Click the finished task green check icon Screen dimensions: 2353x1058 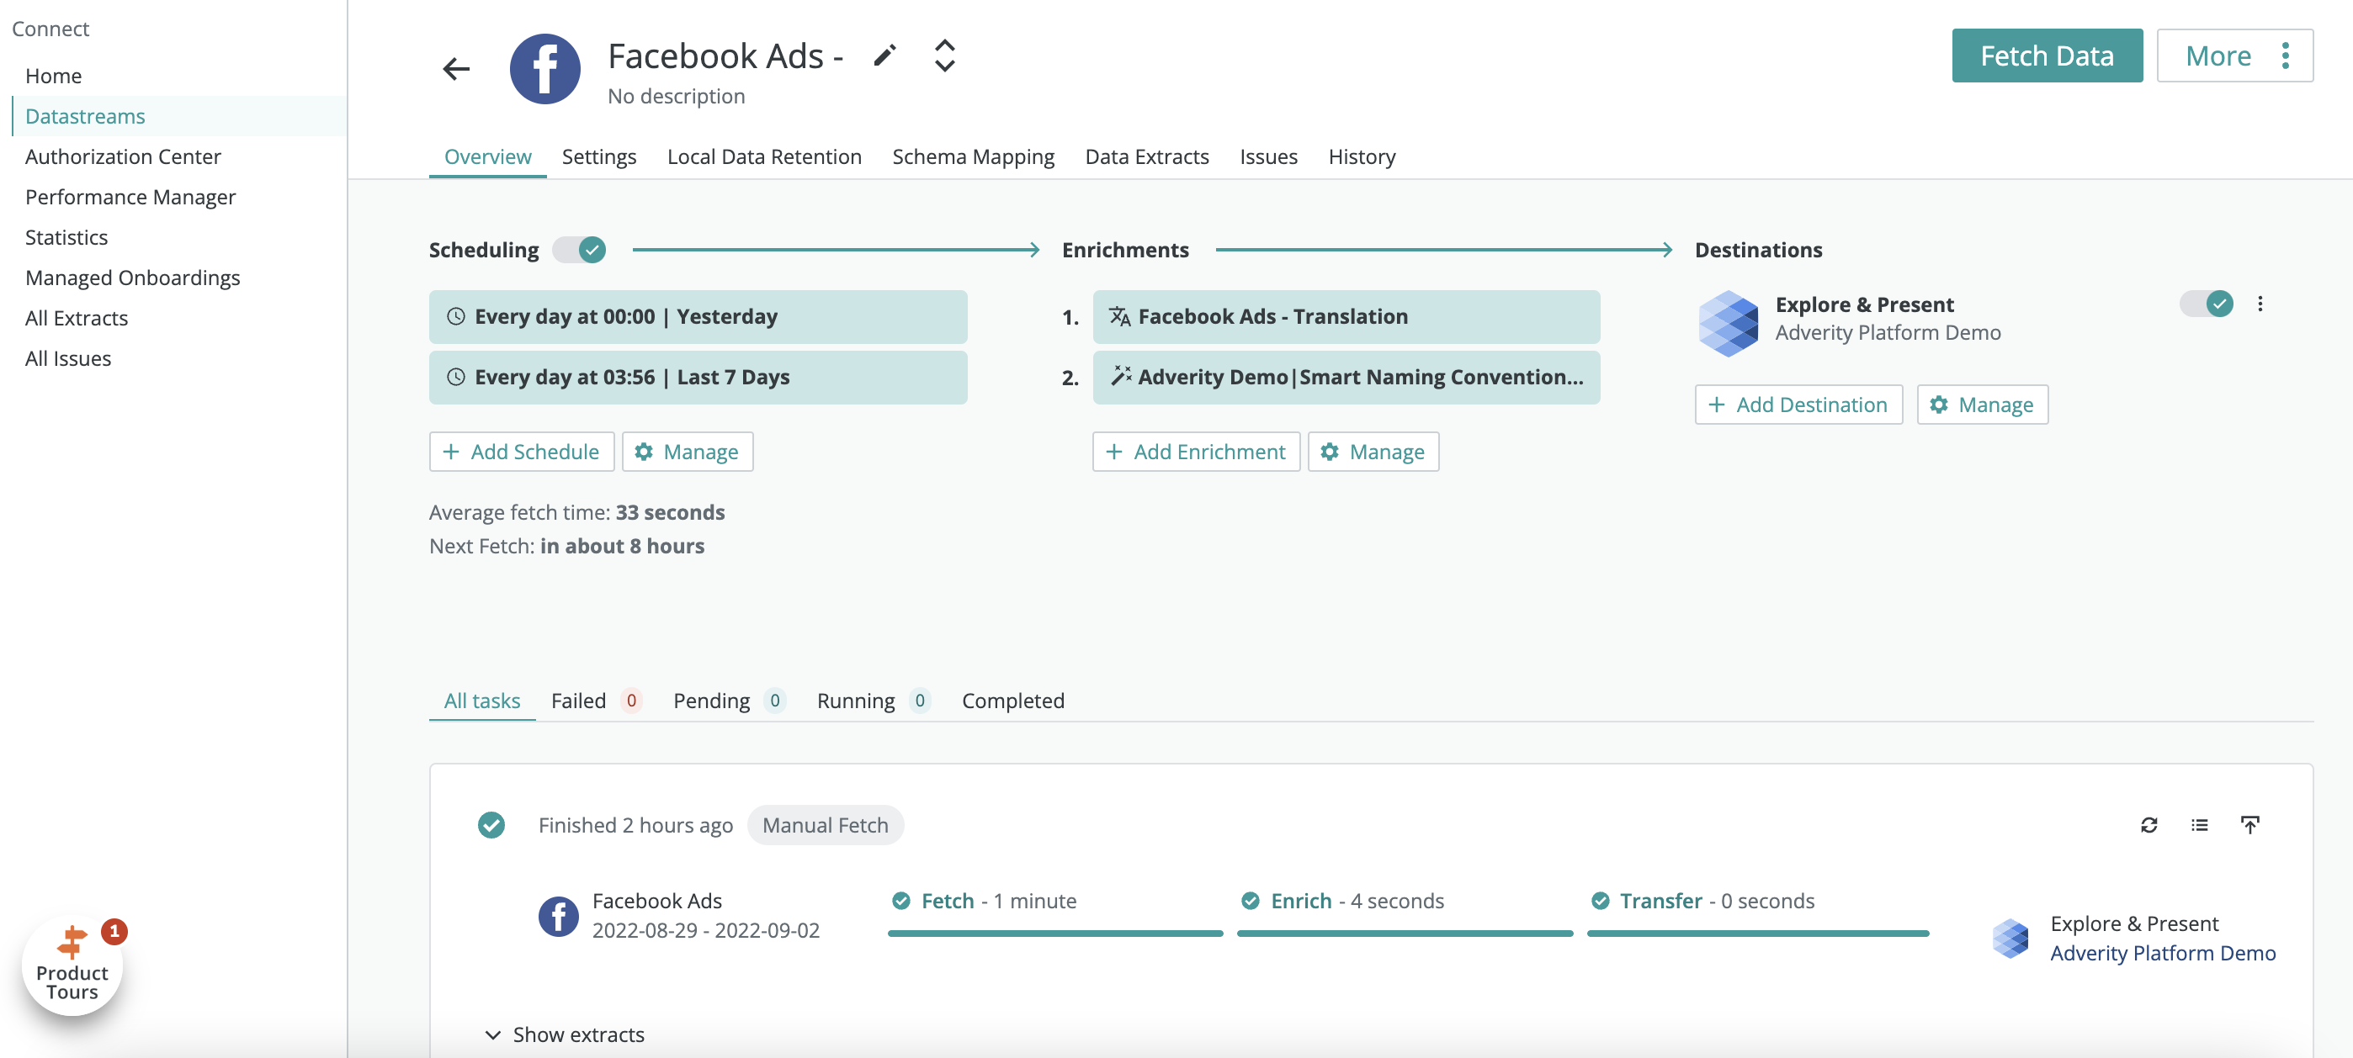[491, 825]
